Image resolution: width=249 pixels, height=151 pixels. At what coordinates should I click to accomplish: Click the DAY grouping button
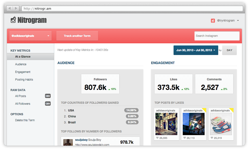pos(229,50)
